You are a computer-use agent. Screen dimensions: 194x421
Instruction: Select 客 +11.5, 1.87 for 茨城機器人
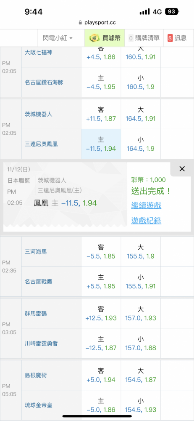click(101, 114)
